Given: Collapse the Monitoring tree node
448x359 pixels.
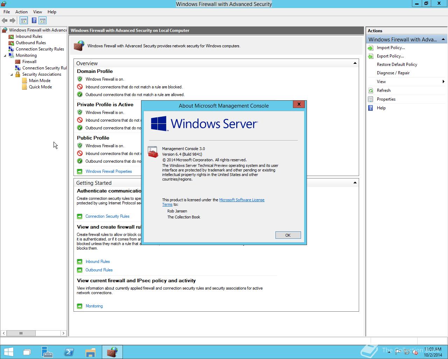Looking at the screenshot, I should [x=5, y=55].
